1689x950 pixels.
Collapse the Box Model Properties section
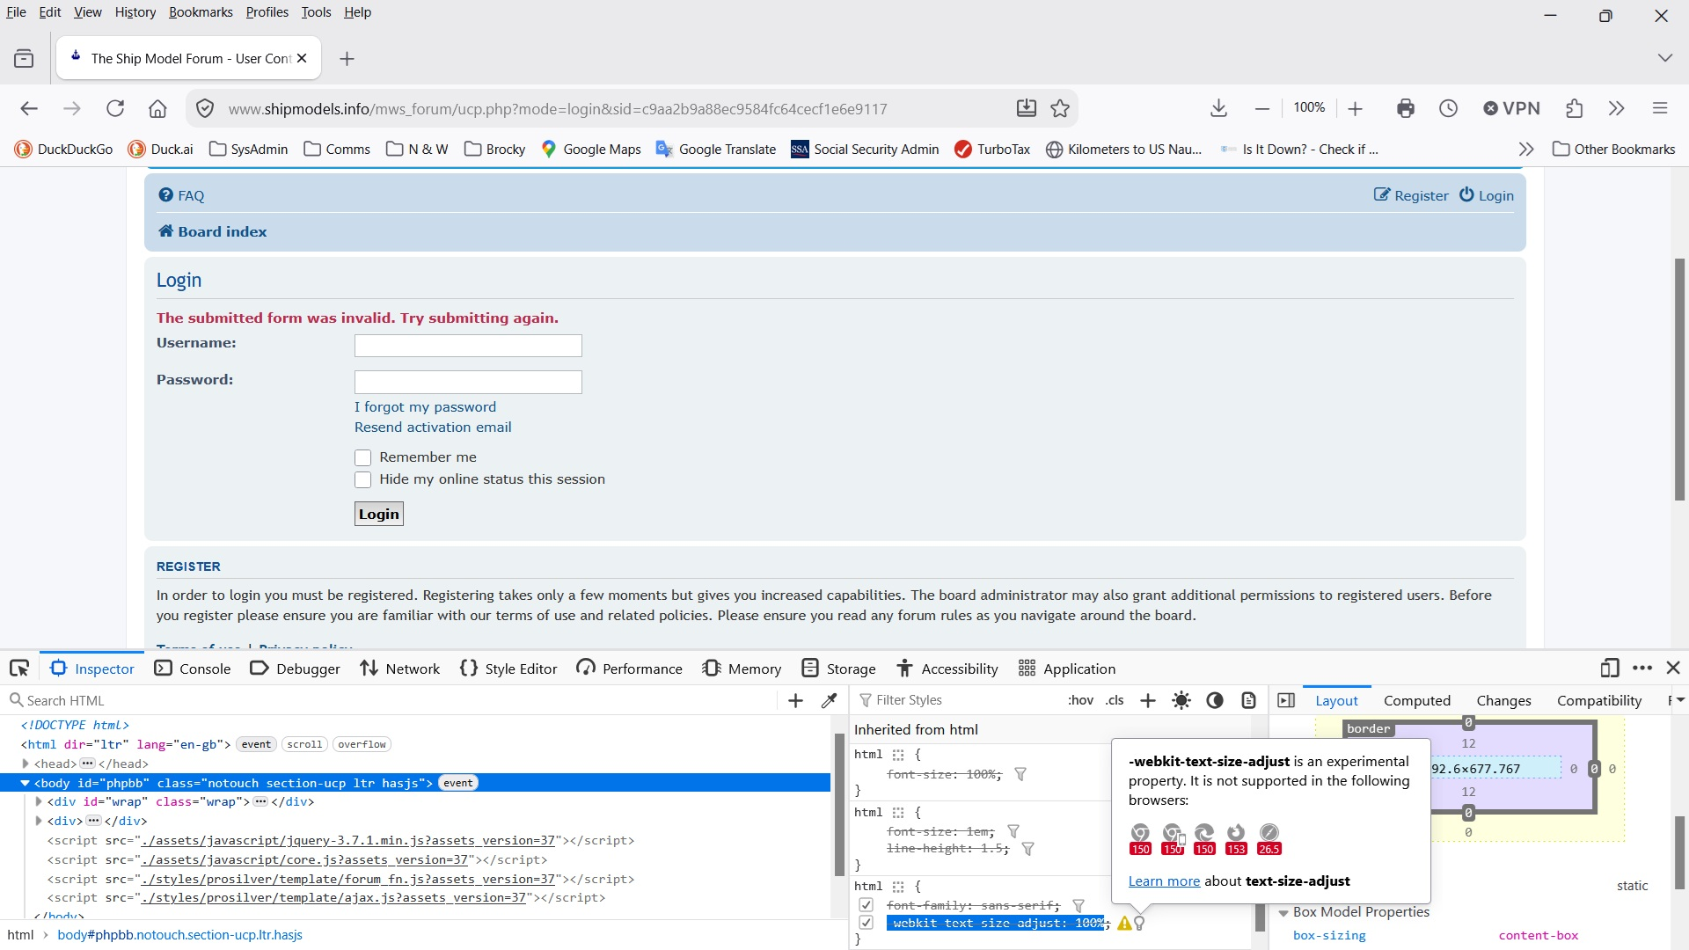(x=1283, y=913)
